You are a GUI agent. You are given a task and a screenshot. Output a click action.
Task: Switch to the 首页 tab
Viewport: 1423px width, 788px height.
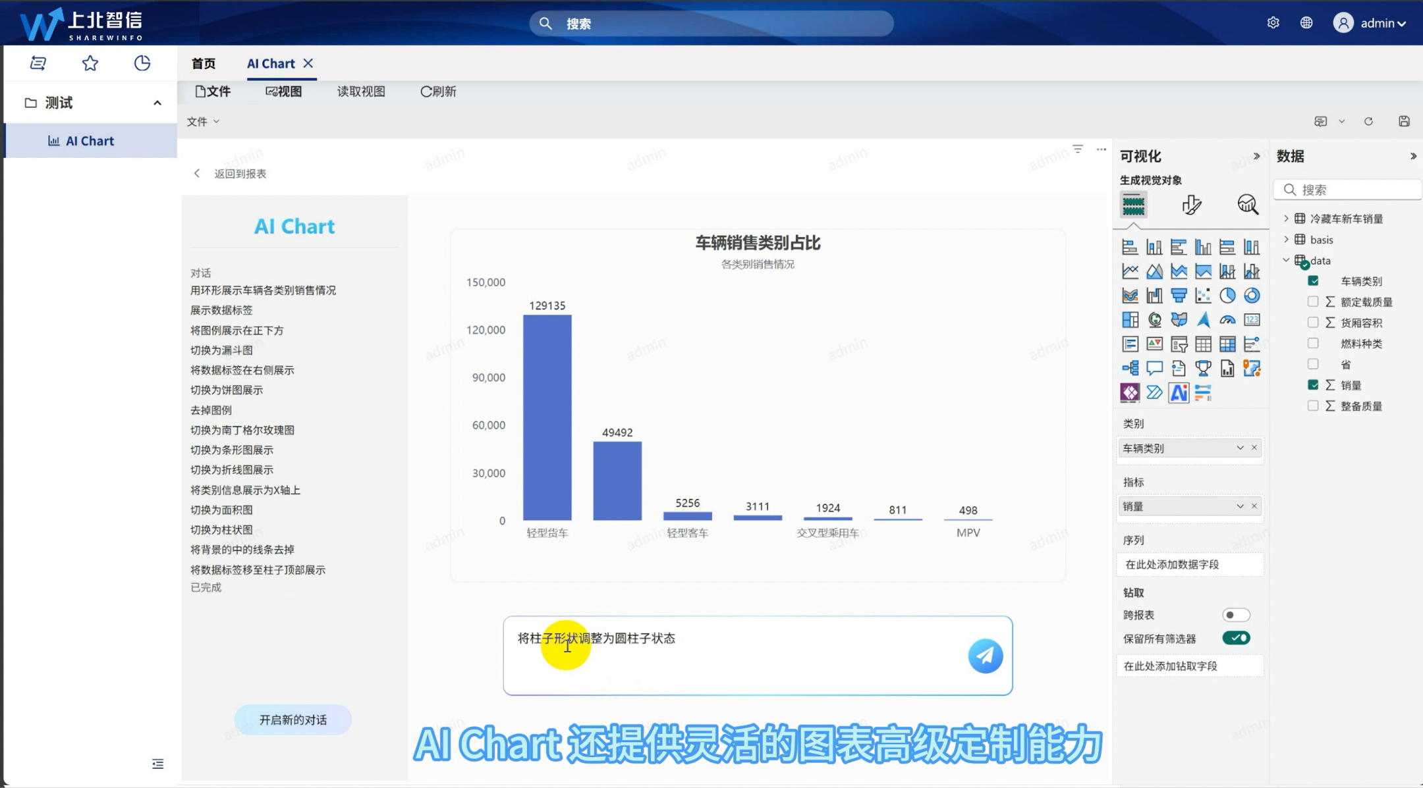pos(204,64)
